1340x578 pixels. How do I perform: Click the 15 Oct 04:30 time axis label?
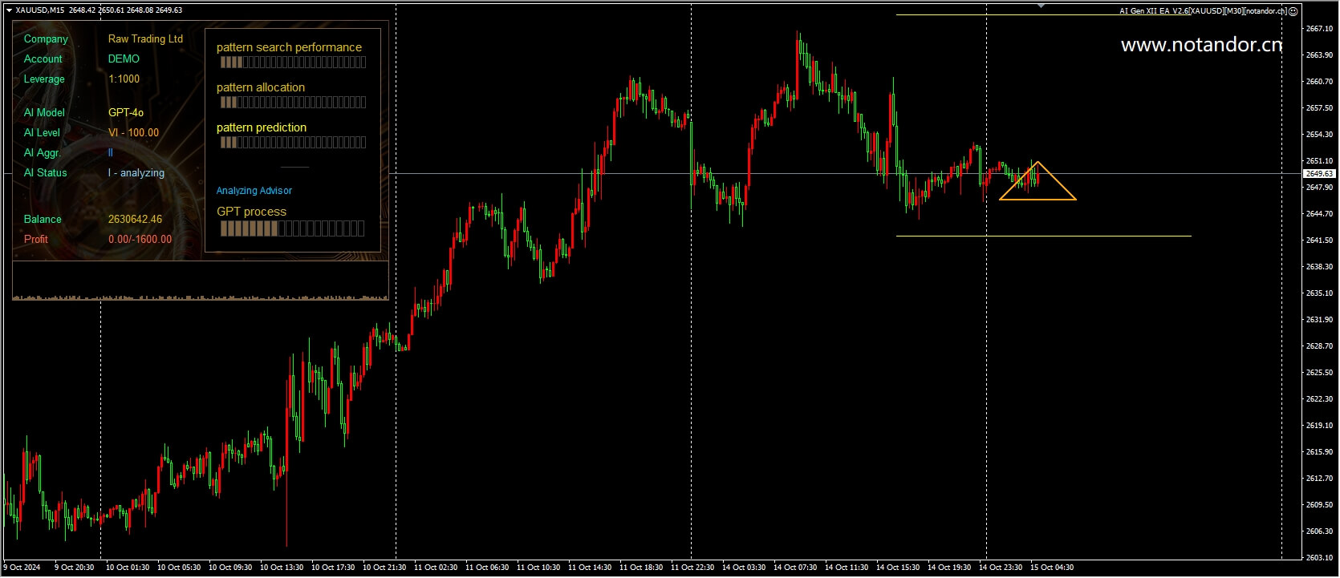(1052, 568)
